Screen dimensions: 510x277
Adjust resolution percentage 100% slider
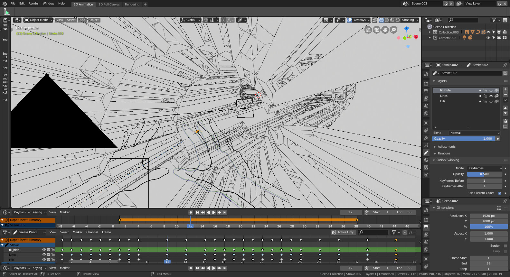pyautogui.click(x=488, y=227)
